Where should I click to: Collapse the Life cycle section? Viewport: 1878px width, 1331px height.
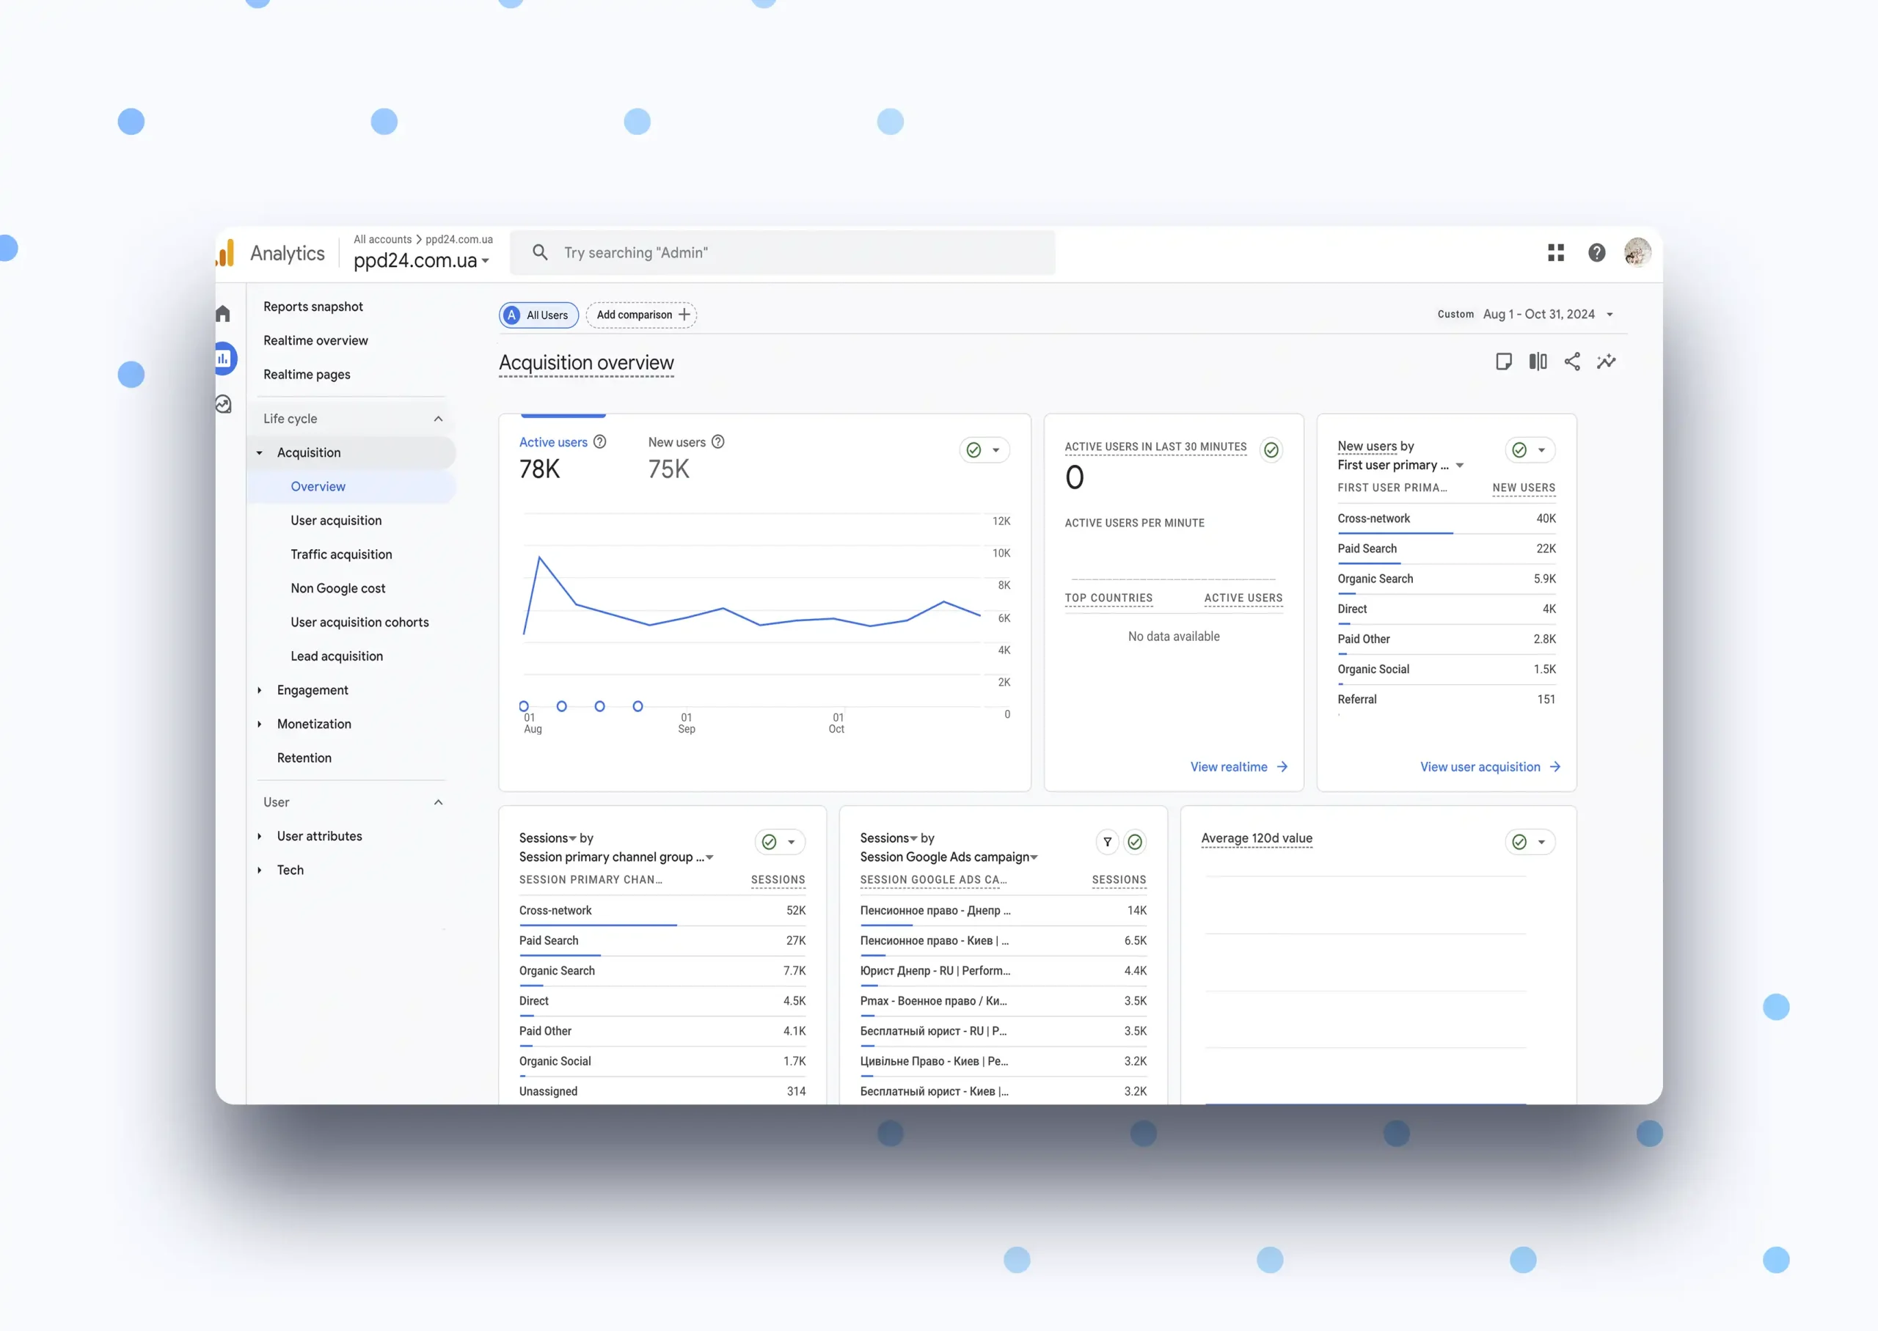(x=438, y=419)
